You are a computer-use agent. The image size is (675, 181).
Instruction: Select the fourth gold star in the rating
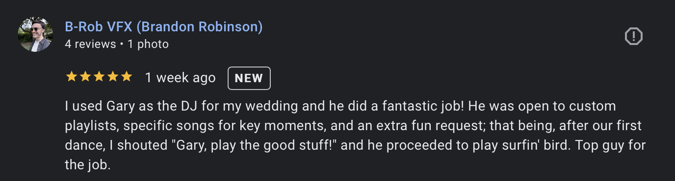pyautogui.click(x=113, y=77)
